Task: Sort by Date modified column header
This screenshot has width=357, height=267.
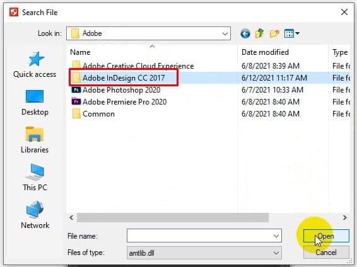Action: [265, 52]
